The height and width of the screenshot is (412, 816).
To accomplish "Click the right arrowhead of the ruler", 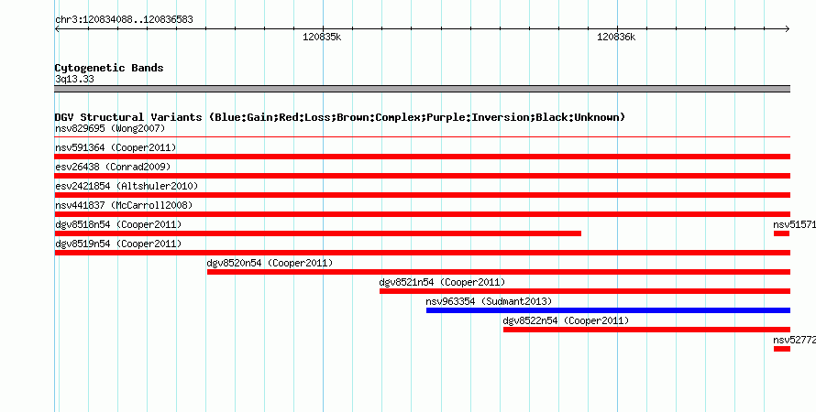I will click(x=788, y=29).
